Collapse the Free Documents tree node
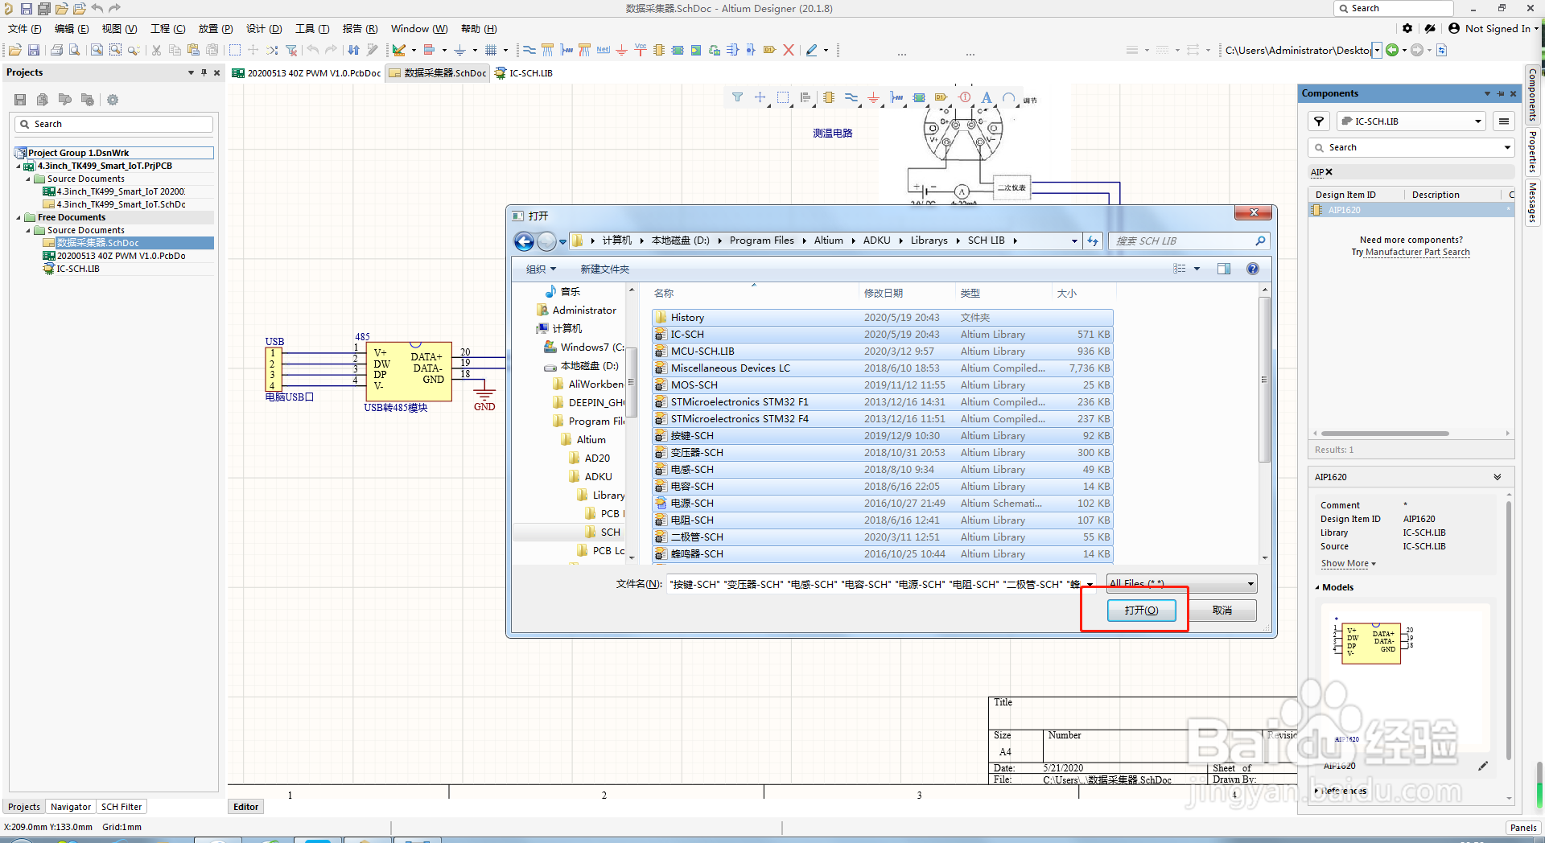 click(x=19, y=217)
